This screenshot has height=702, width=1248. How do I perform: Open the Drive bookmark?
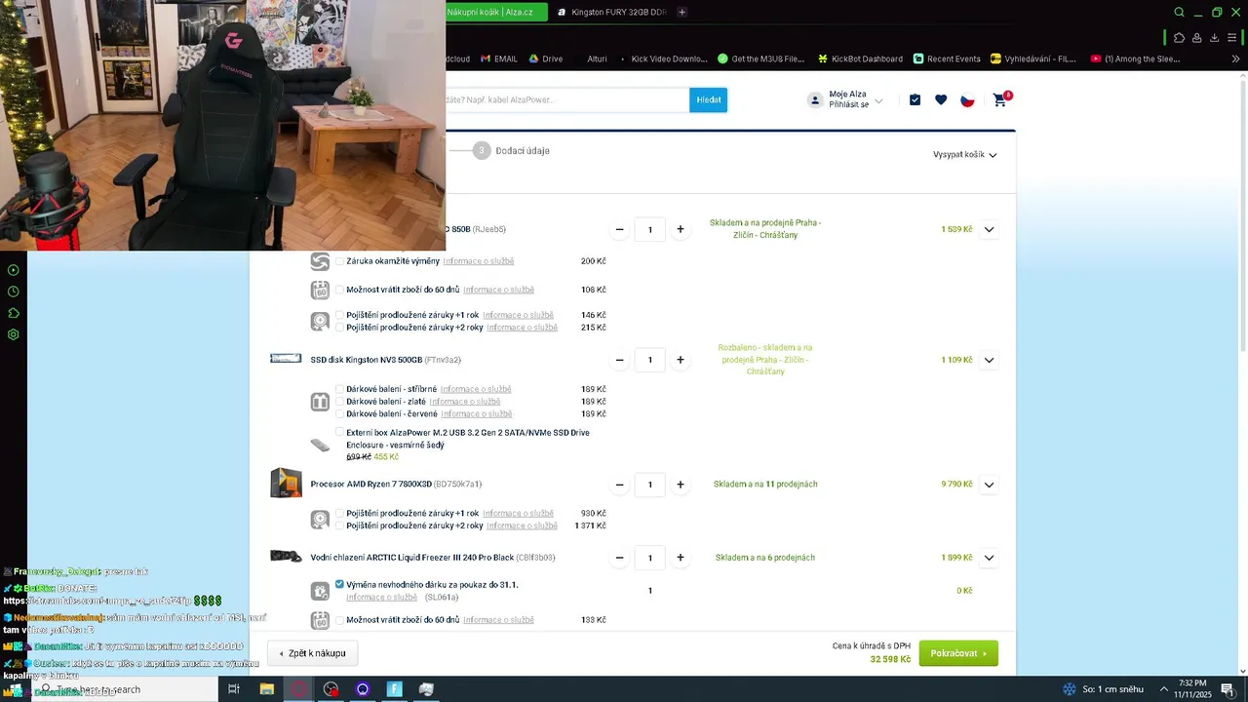point(546,58)
